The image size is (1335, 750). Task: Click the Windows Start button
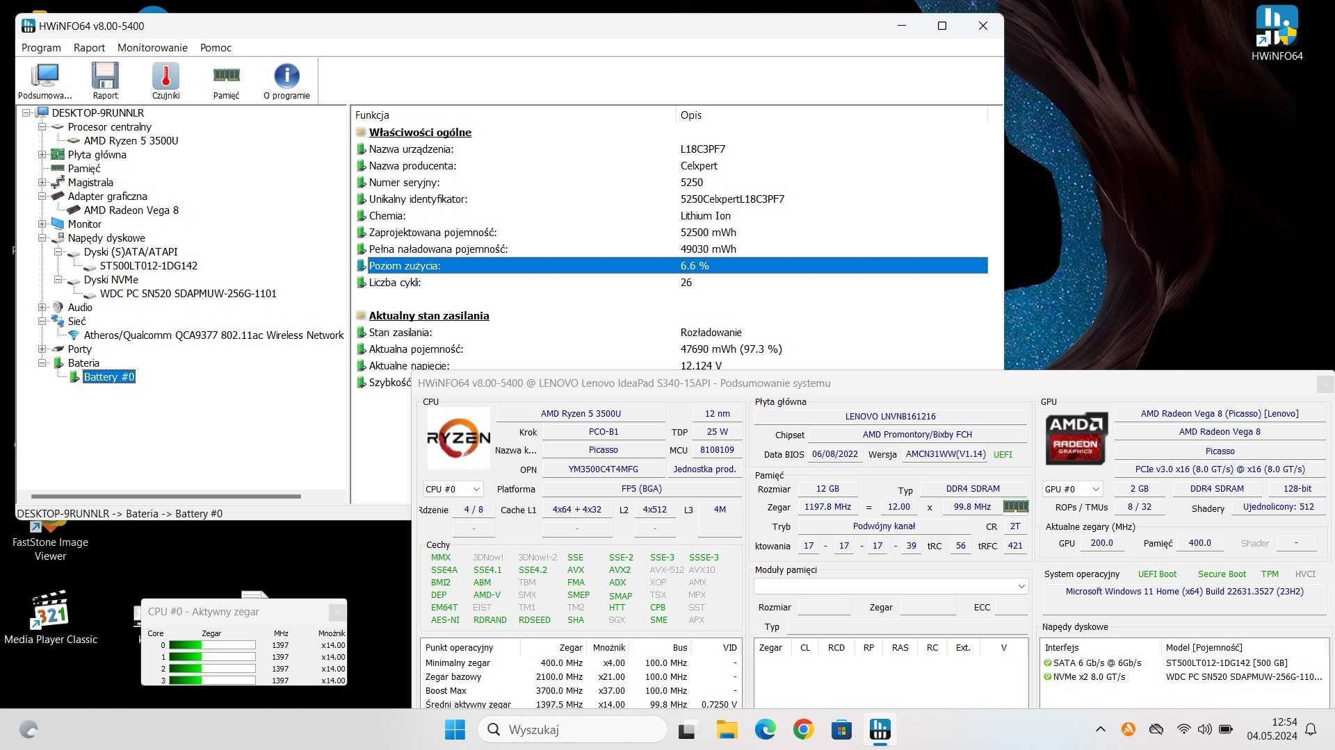tap(455, 729)
